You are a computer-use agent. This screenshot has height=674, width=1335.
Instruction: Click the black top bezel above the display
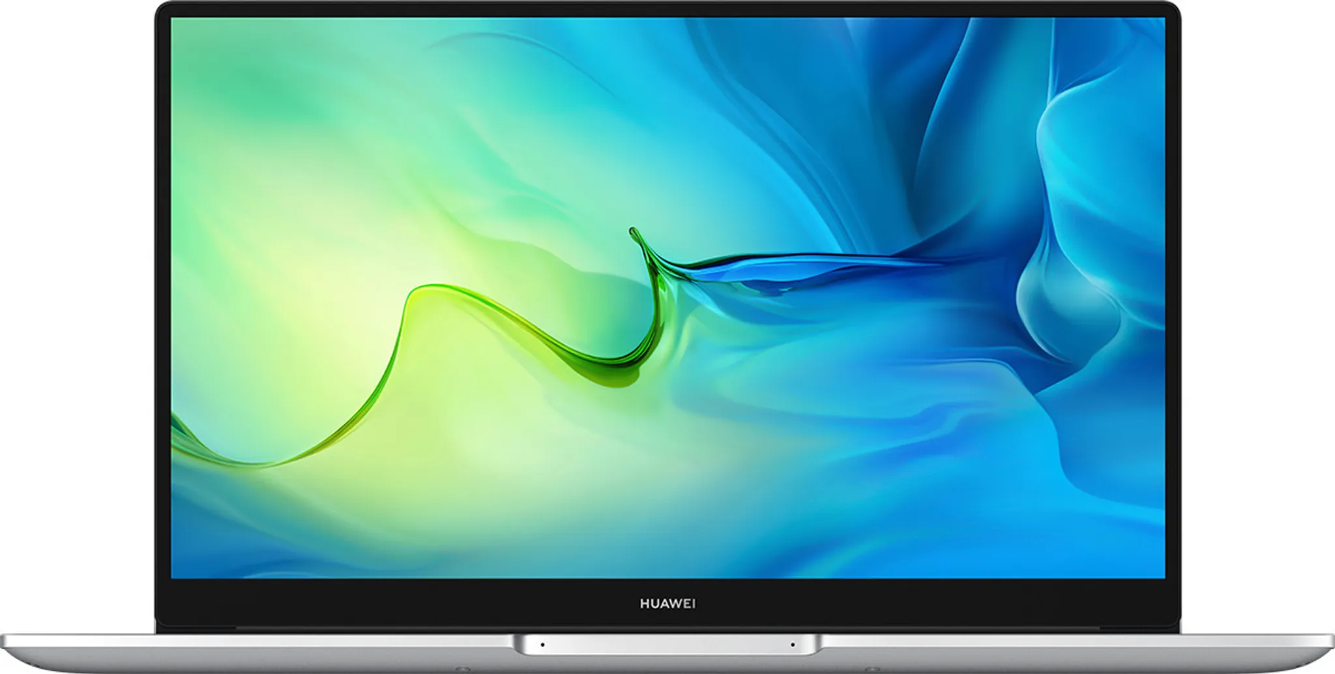point(667,10)
